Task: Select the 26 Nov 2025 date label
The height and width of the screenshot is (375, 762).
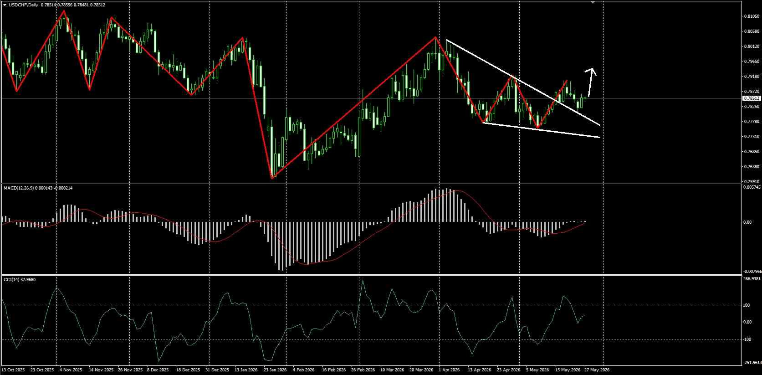Action: [x=129, y=370]
